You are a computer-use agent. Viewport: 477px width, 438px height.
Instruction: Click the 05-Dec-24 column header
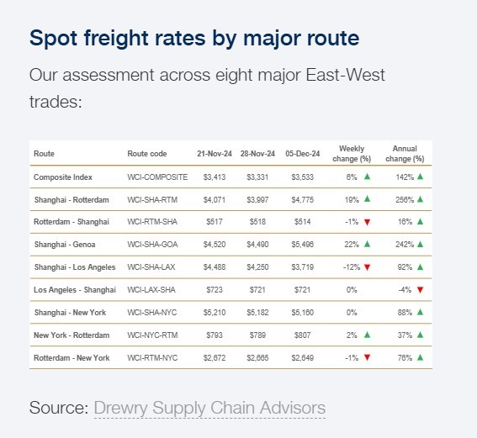click(x=302, y=154)
